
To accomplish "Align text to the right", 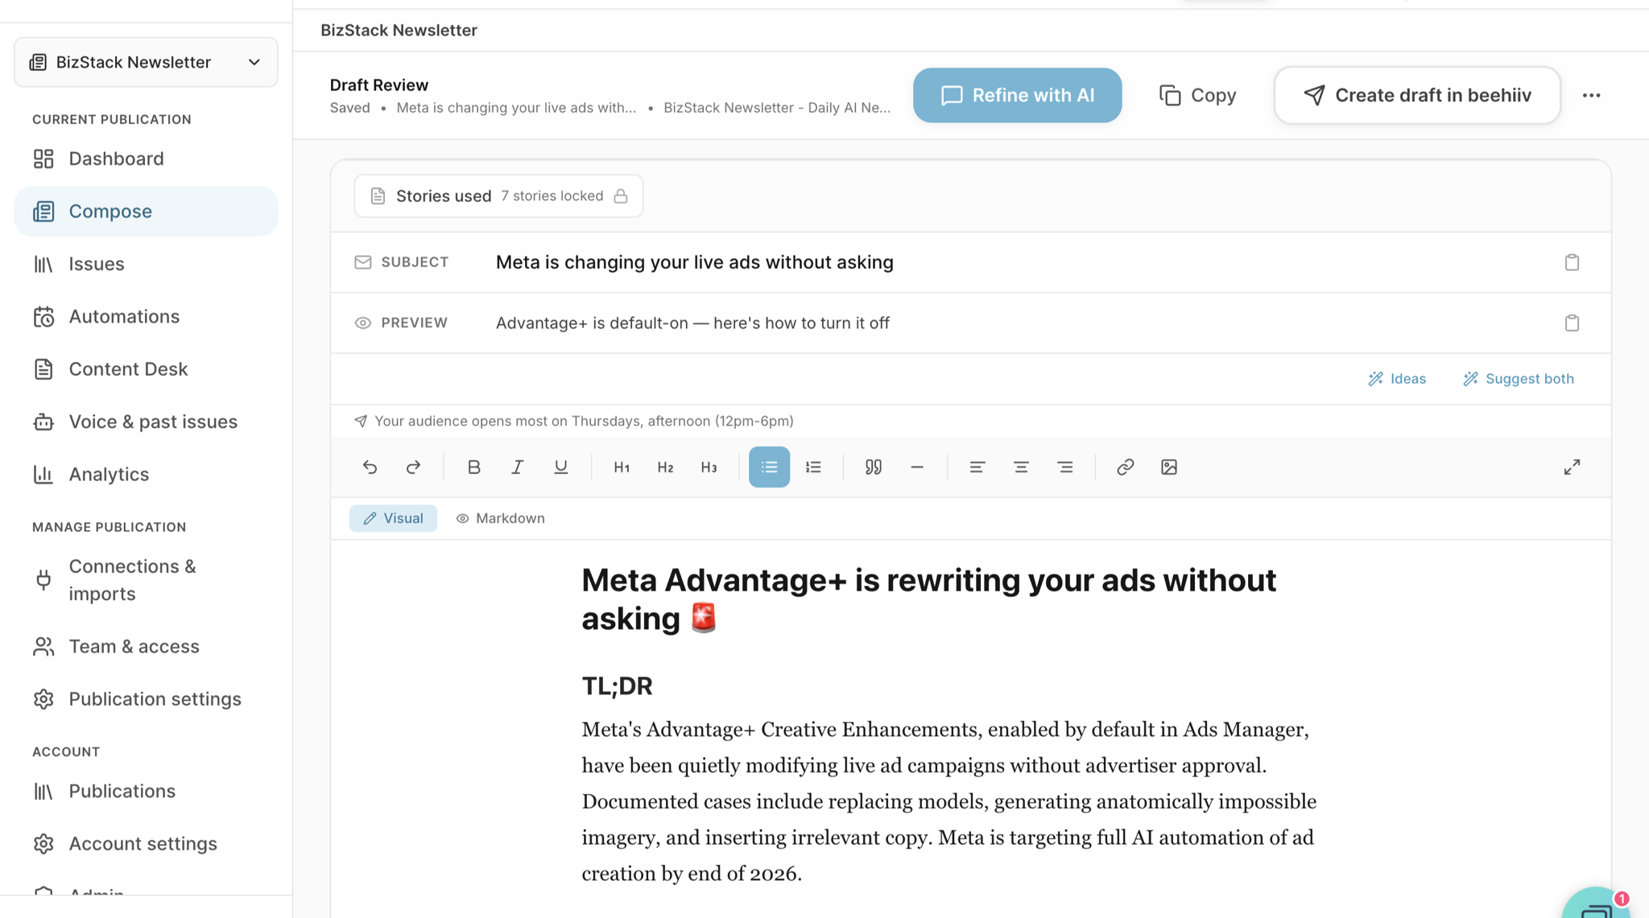I will [1064, 467].
